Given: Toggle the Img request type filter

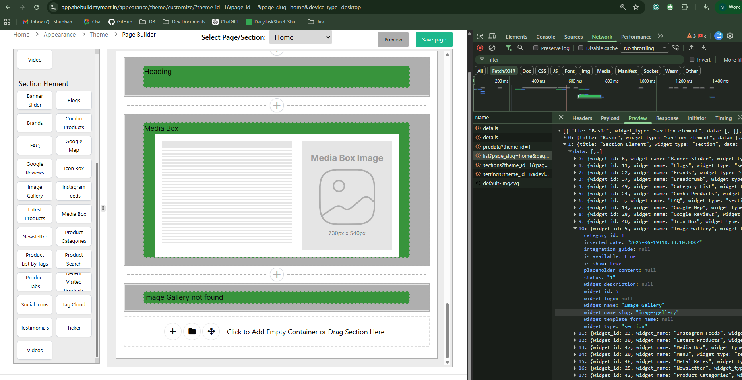Looking at the screenshot, I should (586, 71).
